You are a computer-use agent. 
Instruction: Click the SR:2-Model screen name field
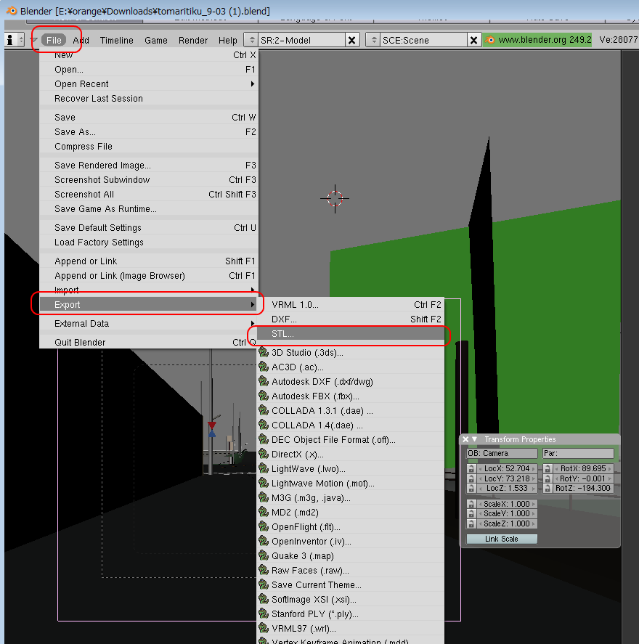(301, 40)
